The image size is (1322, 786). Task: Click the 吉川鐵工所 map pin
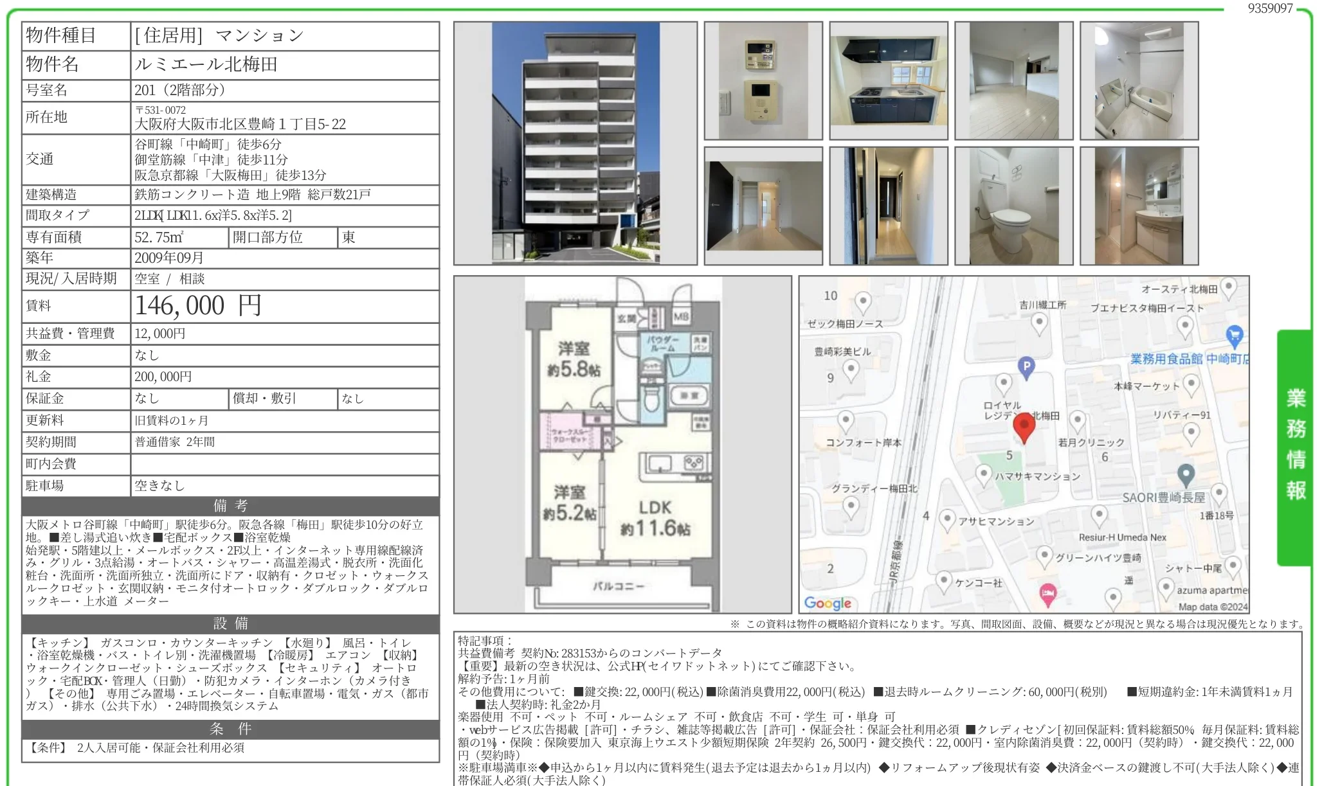click(1039, 323)
